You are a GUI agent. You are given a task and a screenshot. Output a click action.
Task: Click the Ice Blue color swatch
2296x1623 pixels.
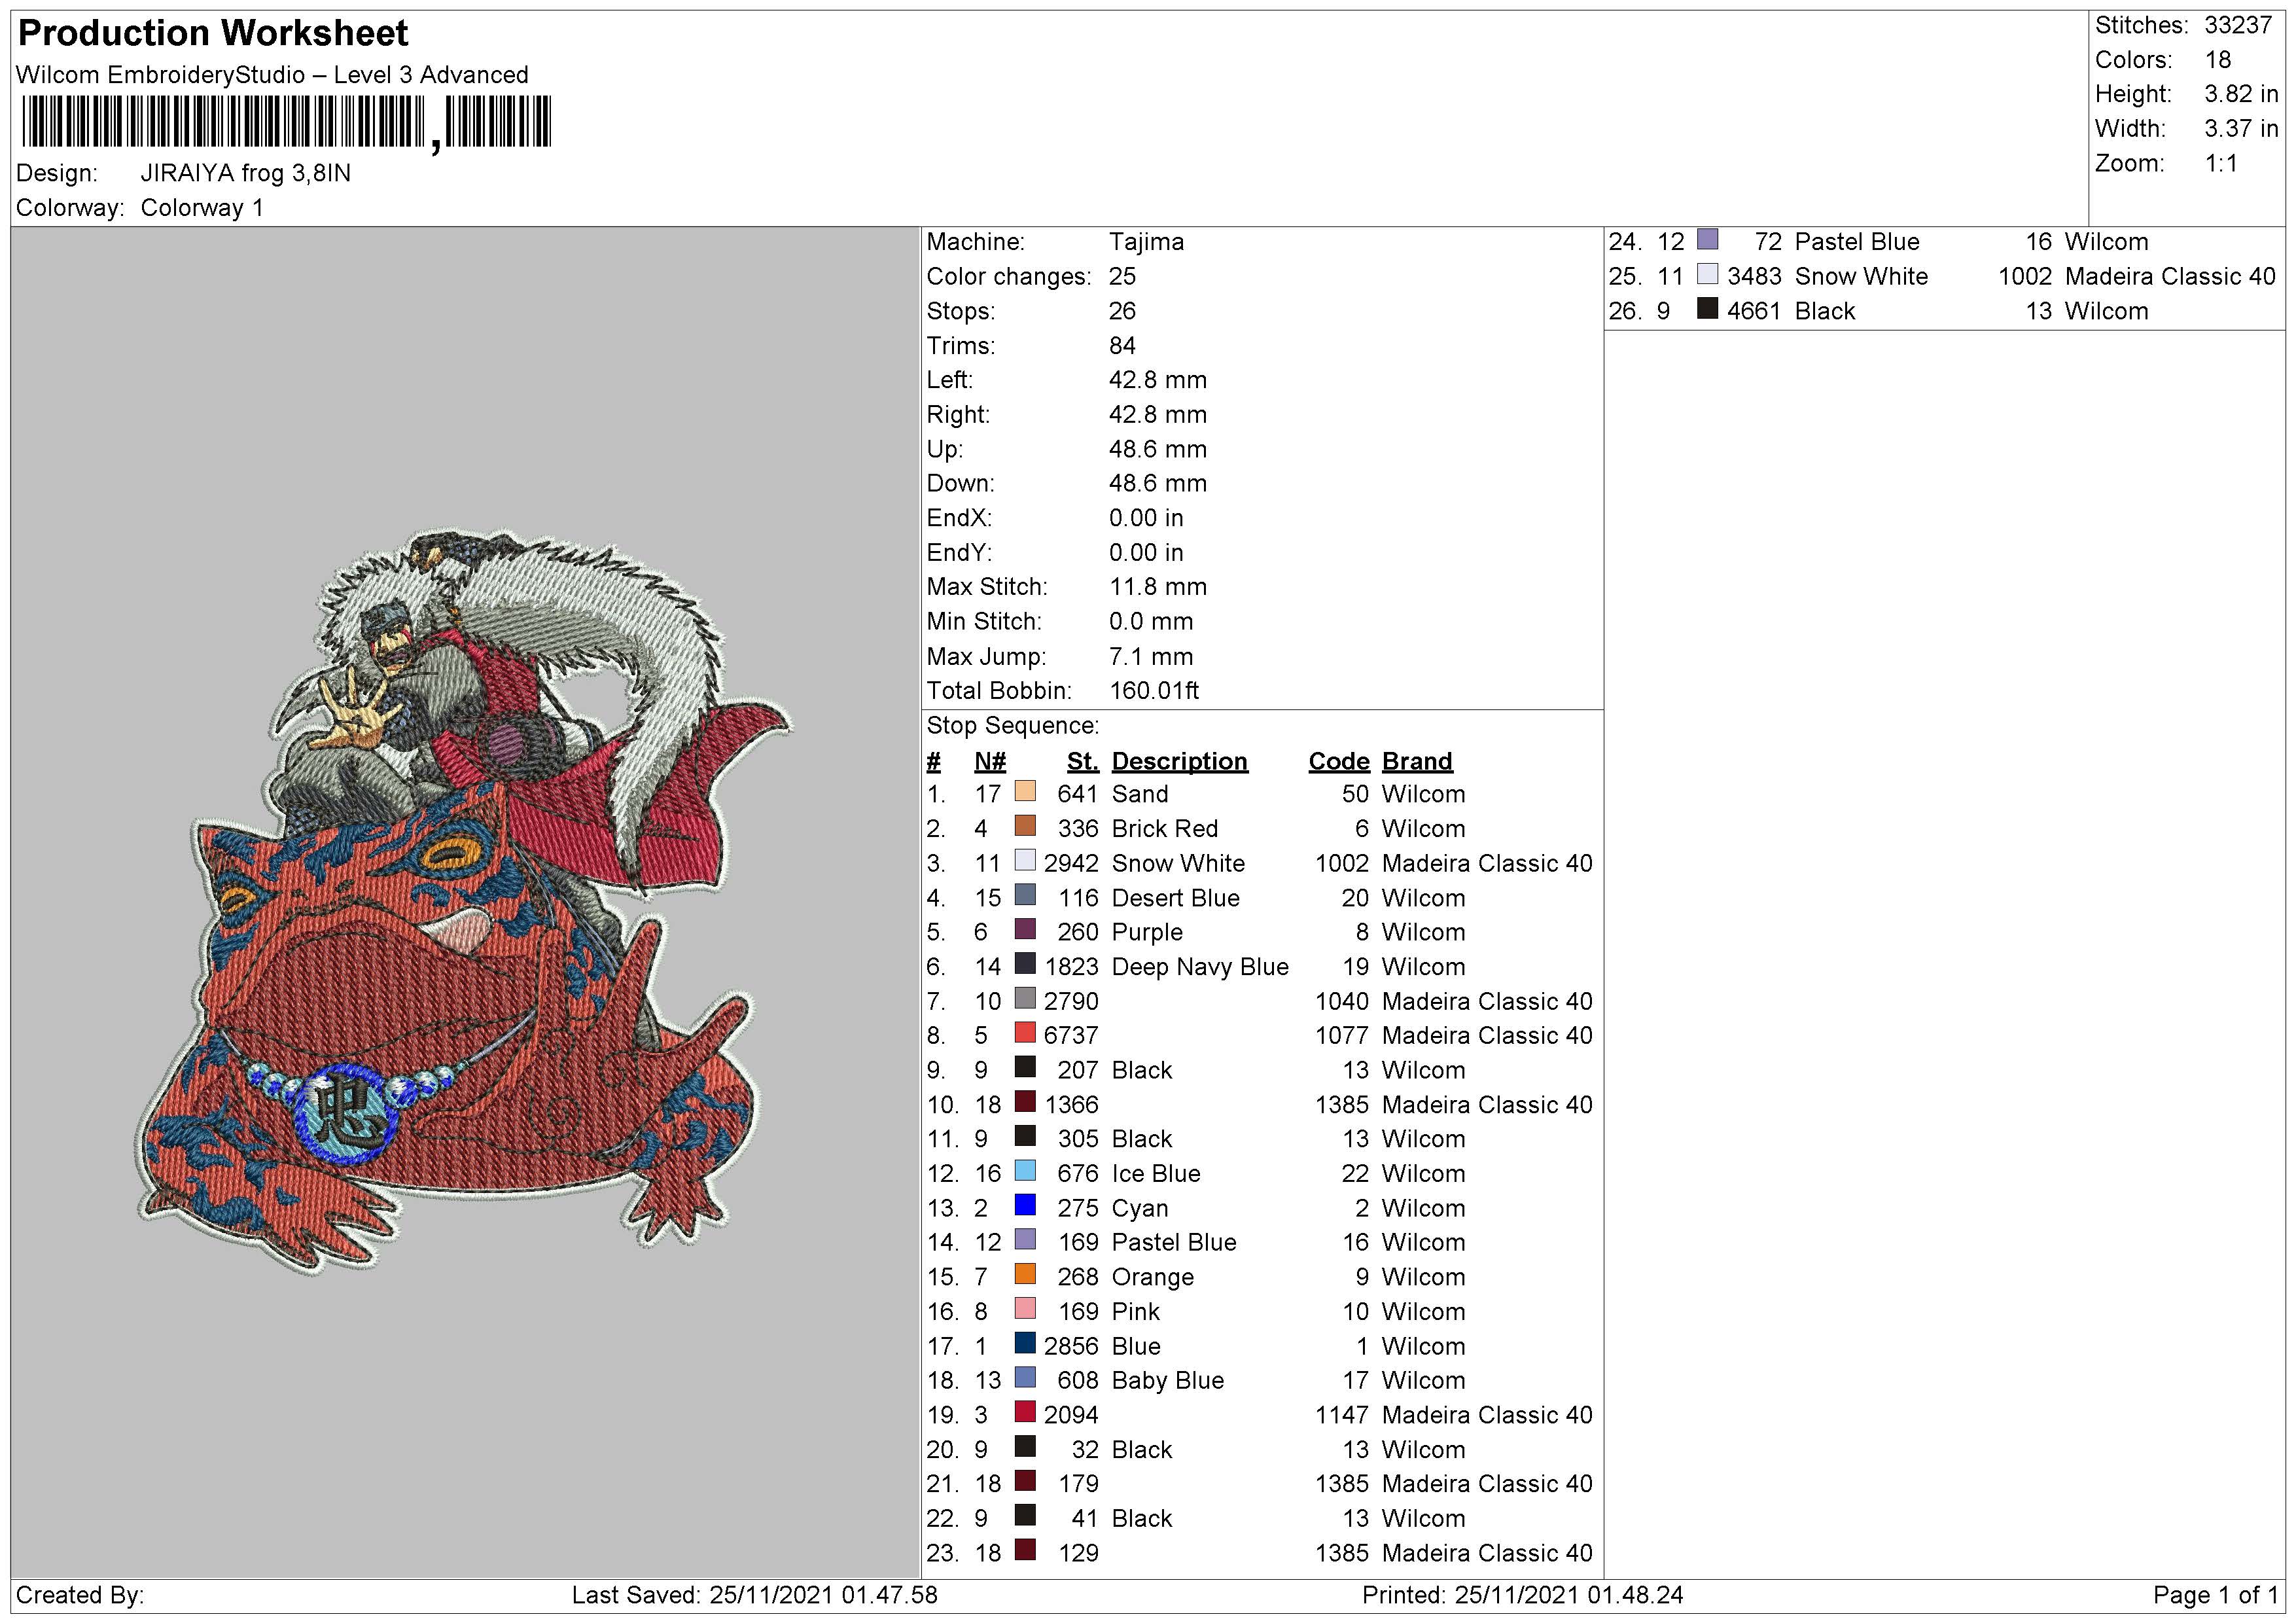pos(1025,1171)
